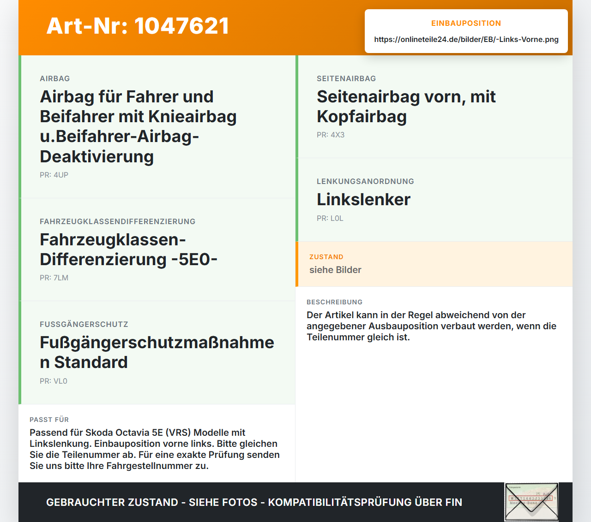Select the PR: L0L code
The width and height of the screenshot is (591, 522).
pos(330,218)
